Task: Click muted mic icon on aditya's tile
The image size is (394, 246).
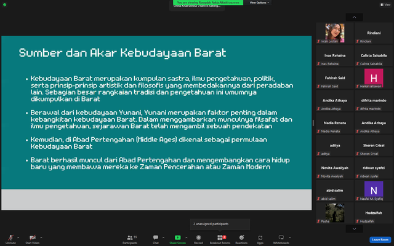Action: point(318,154)
